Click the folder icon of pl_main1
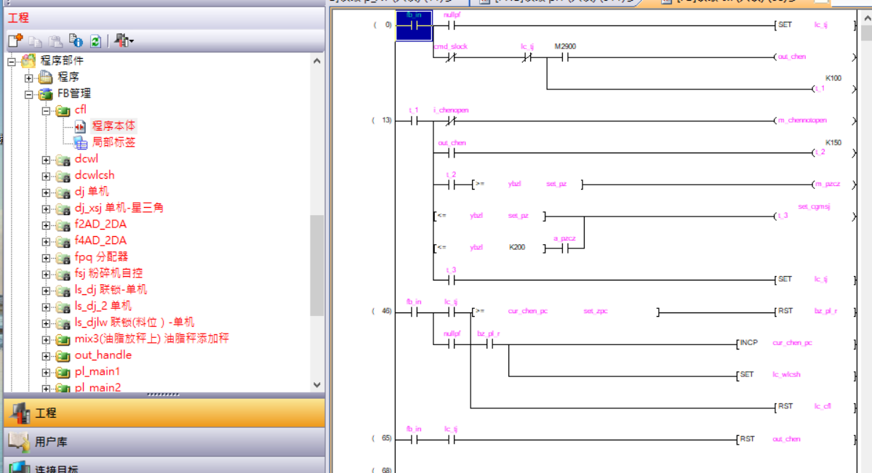The image size is (872, 473). [x=63, y=372]
